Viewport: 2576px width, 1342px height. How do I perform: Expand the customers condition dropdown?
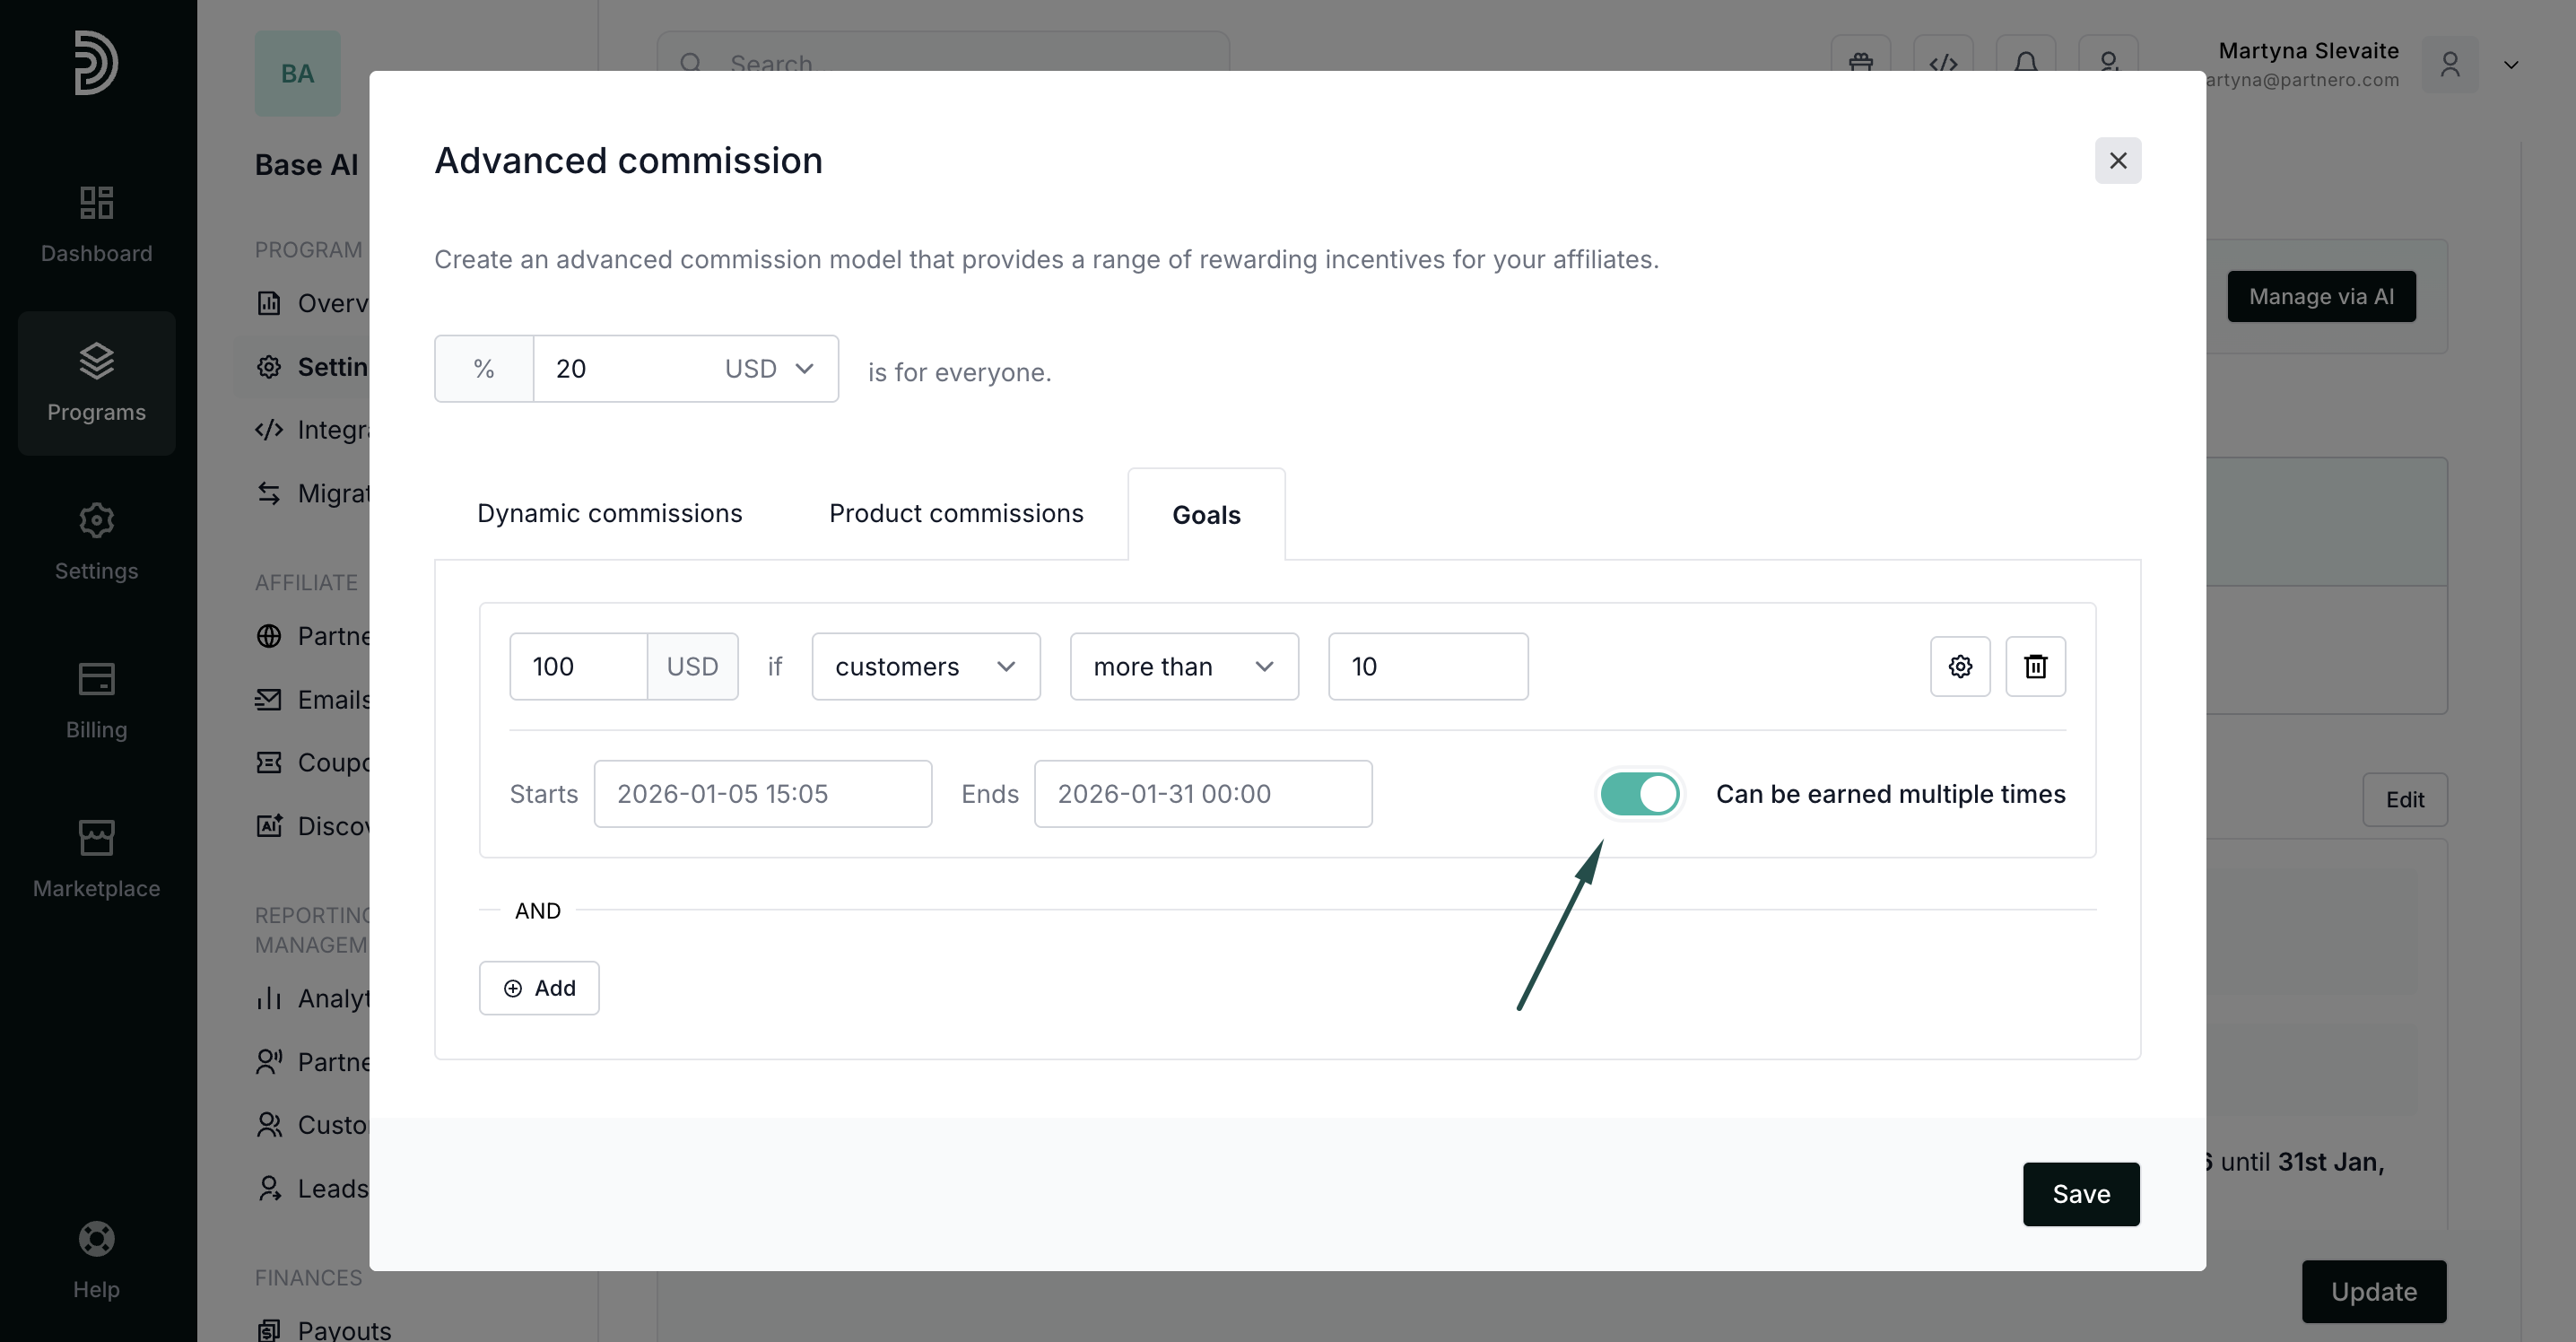coord(925,666)
